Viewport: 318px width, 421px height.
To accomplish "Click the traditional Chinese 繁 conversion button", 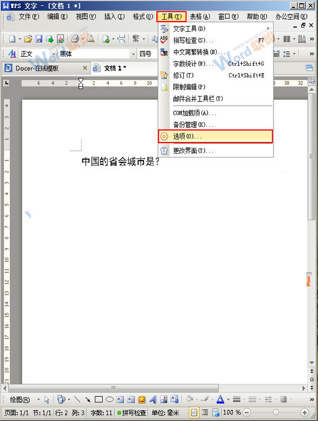I will pyautogui.click(x=136, y=39).
